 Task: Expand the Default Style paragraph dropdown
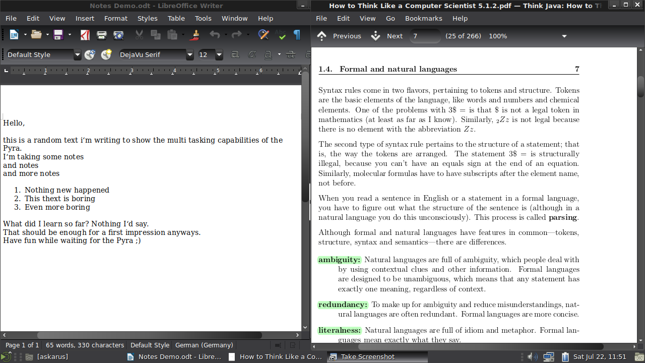[77, 54]
